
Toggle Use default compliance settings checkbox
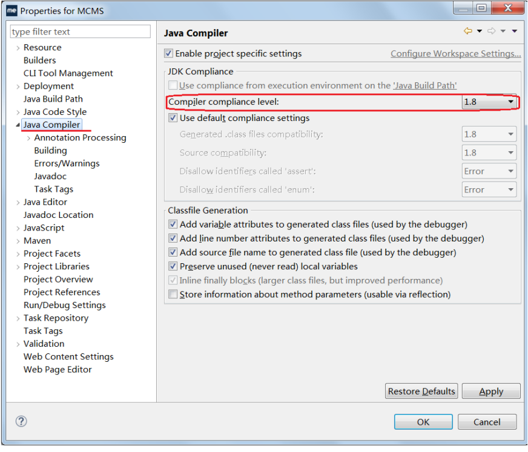coord(173,118)
